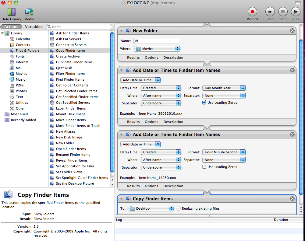Image resolution: width=305 pixels, height=241 pixels.
Task: Open the To Desktop destination dropdown
Action: pyautogui.click(x=151, y=208)
